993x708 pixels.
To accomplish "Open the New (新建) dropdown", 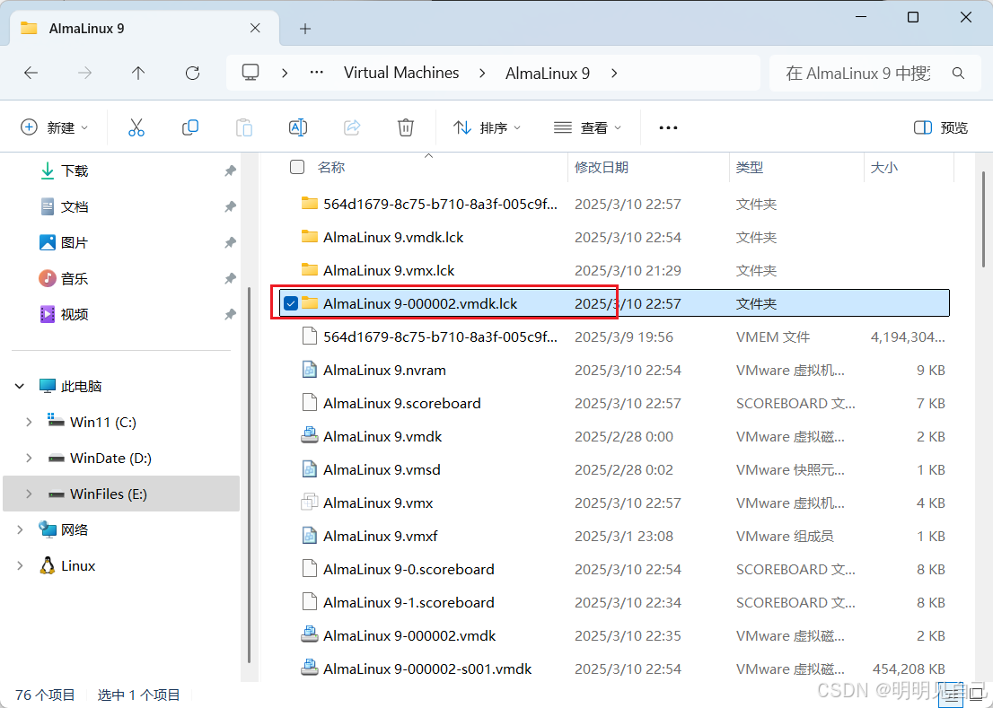I will [x=55, y=127].
